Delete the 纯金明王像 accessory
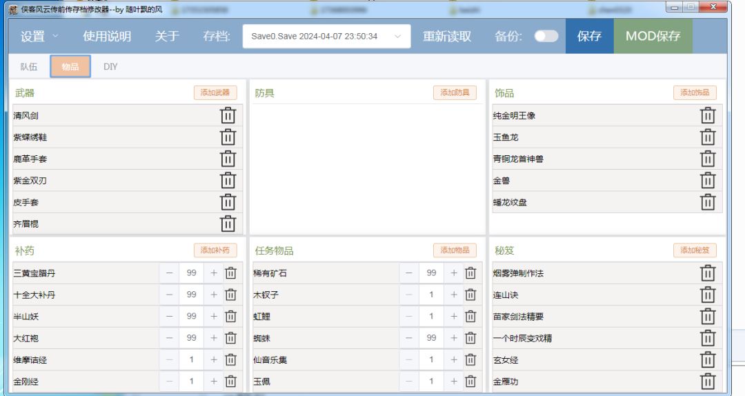 pyautogui.click(x=708, y=115)
